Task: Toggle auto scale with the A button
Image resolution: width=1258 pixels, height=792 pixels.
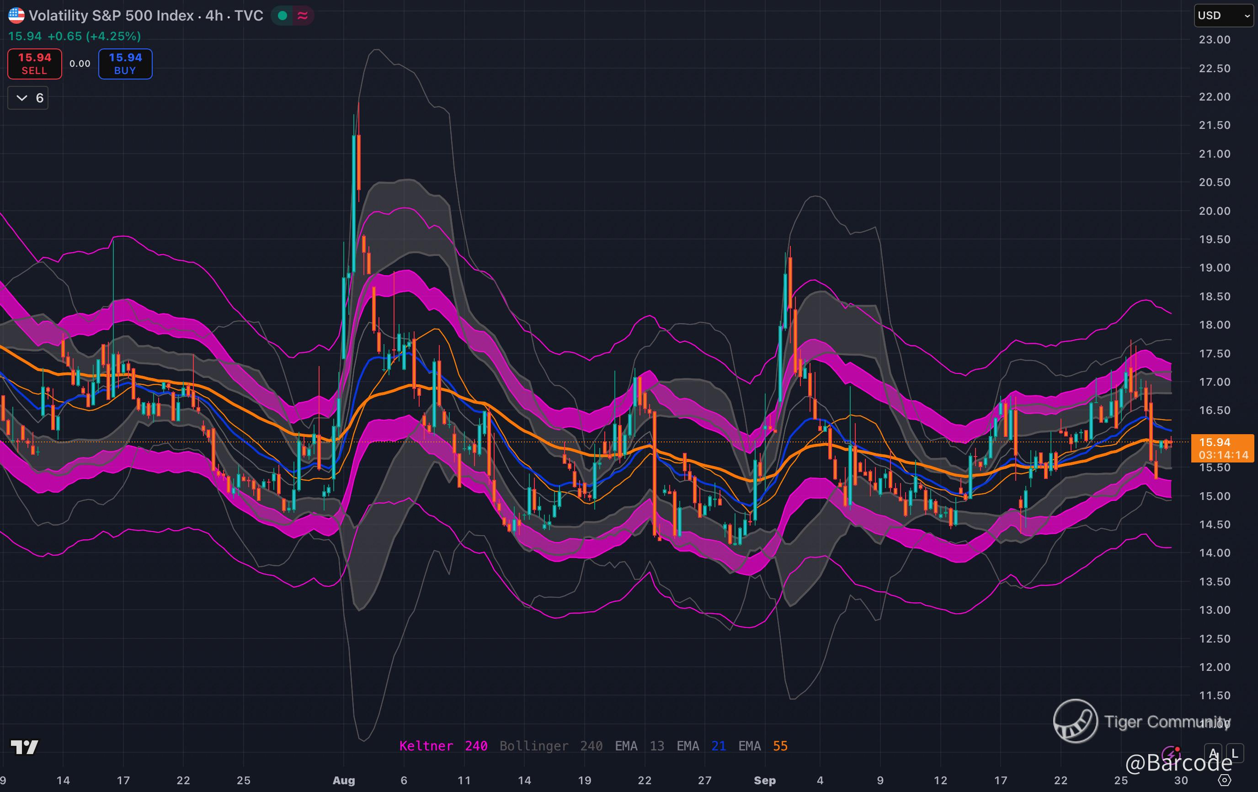Action: (x=1213, y=753)
